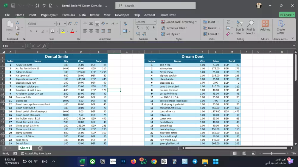Toggle Bold formatting
Screen dimensions: 298x167
[x=30, y=31]
